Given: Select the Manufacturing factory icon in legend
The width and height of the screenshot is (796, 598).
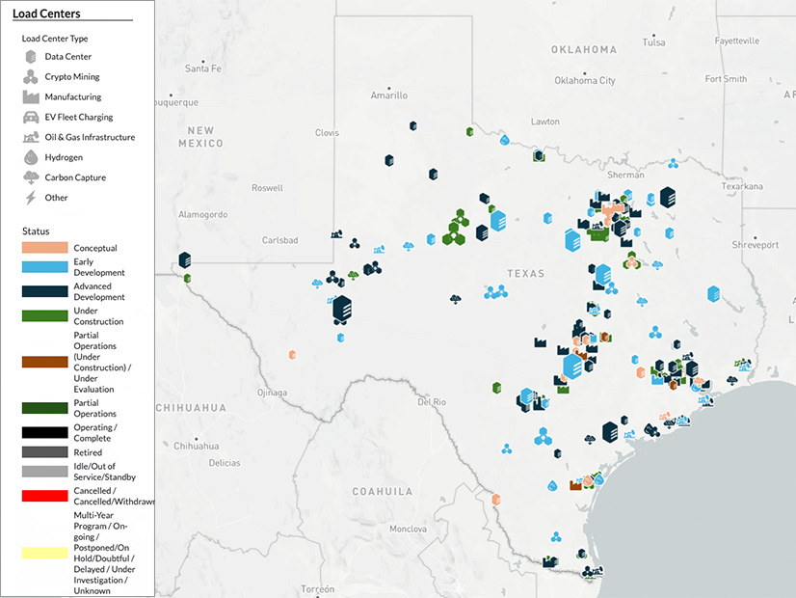Looking at the screenshot, I should 30,97.
